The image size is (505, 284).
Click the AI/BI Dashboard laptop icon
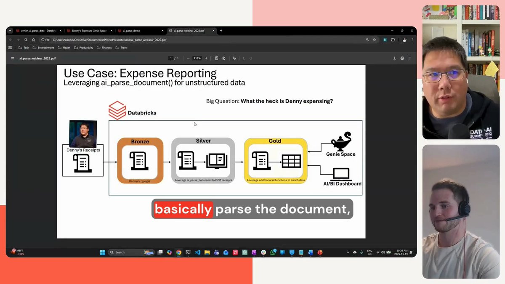pyautogui.click(x=341, y=174)
